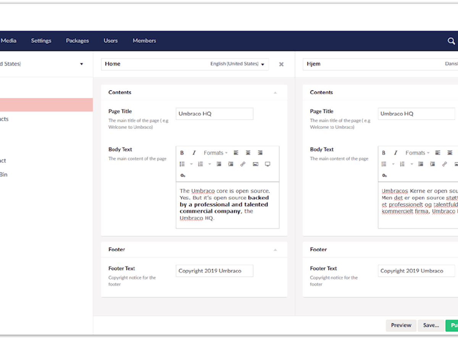
Task: Click Page Title field in Hjem panel
Action: [x=416, y=114]
